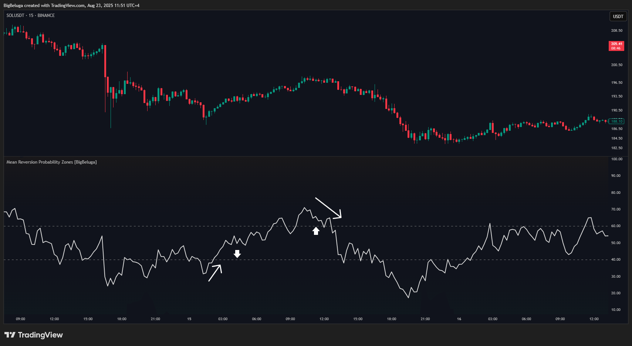Image resolution: width=632 pixels, height=346 pixels.
Task: Click the 20.00 indicator scale value
Action: coord(616,293)
